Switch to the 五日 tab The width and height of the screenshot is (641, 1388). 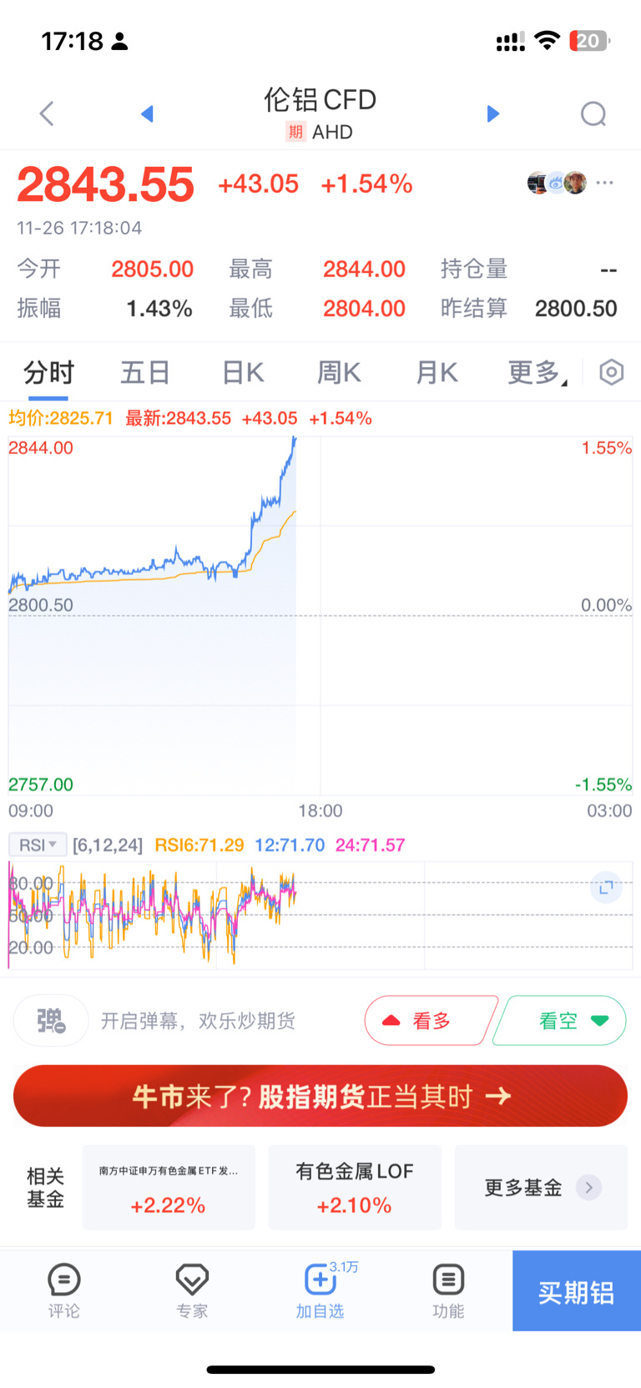[x=145, y=372]
